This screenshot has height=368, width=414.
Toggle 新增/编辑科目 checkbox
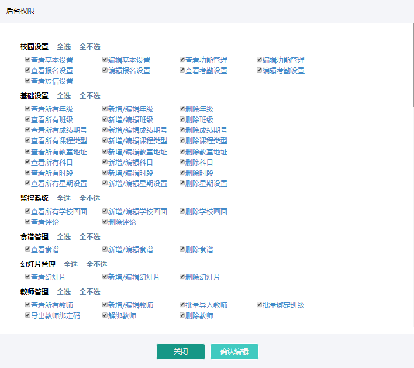click(105, 162)
